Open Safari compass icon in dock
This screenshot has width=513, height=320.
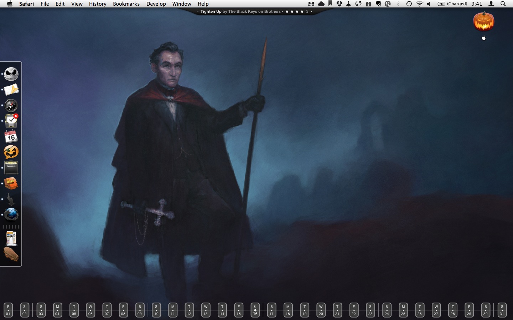point(11,106)
